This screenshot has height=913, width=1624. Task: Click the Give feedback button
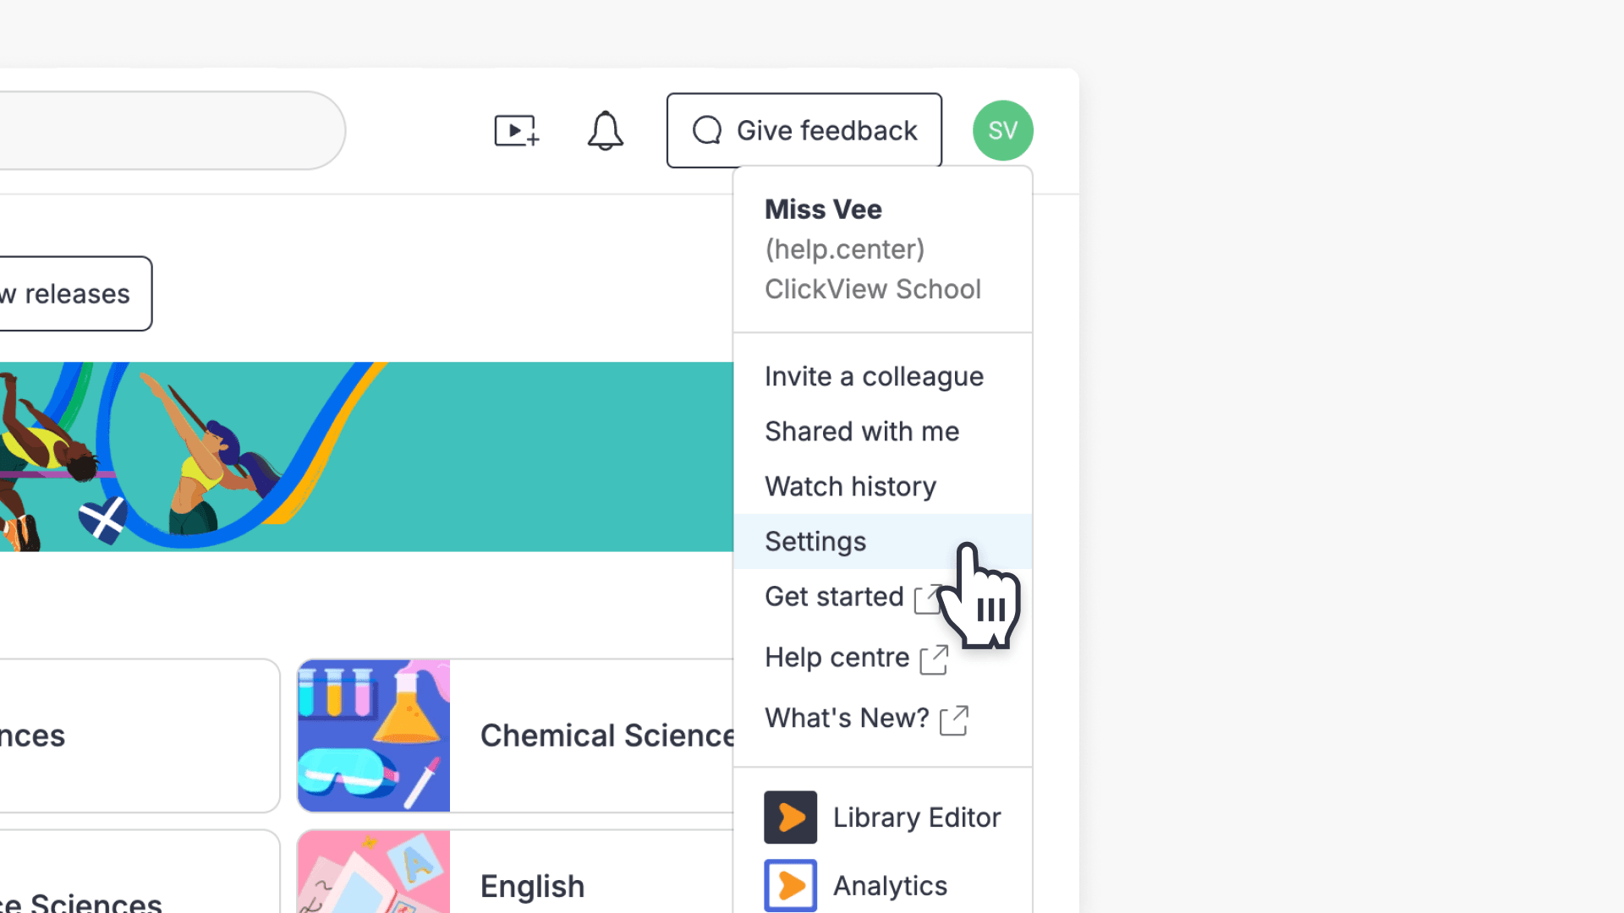tap(804, 130)
